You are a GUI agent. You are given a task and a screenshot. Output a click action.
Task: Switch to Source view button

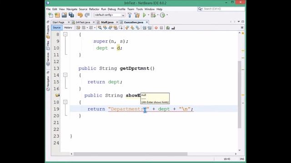(x=56, y=28)
